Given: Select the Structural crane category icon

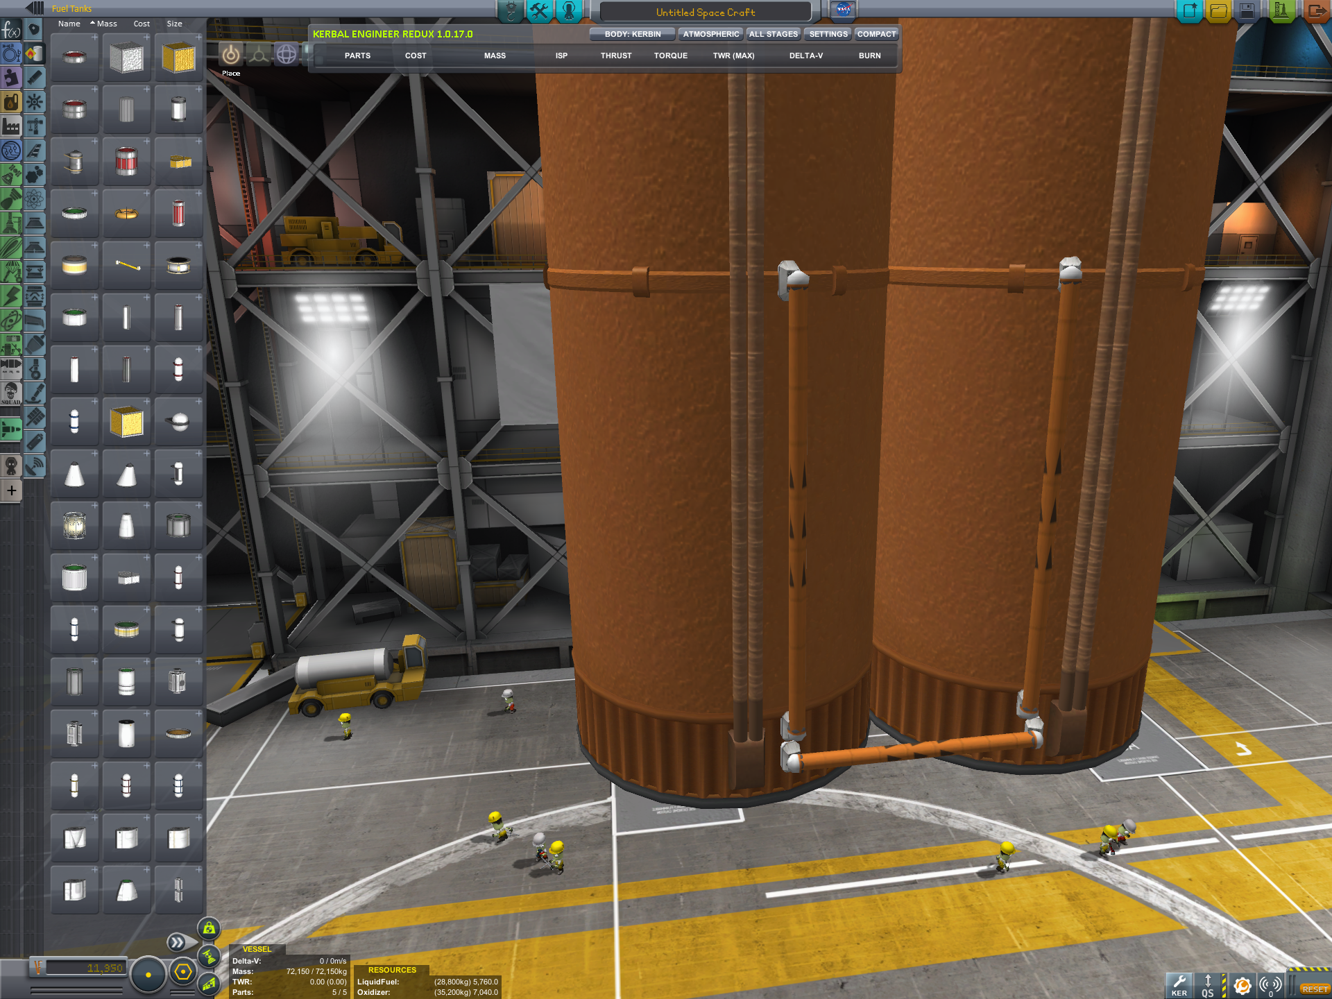Looking at the screenshot, I should 34,126.
